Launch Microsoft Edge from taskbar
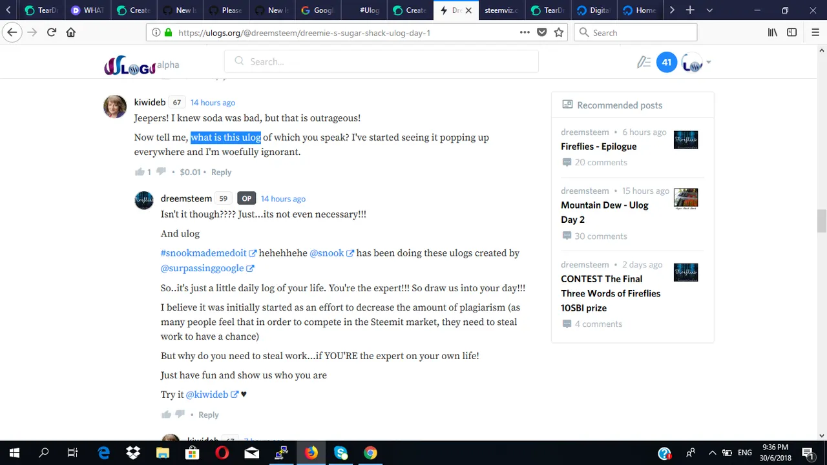Viewport: 827px width, 465px height. (x=103, y=453)
